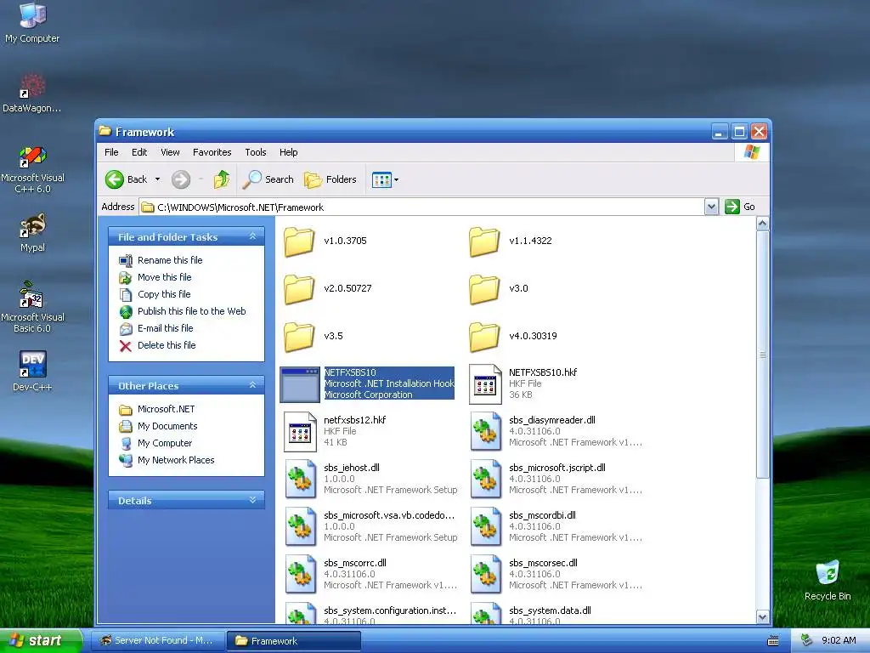
Task: Select the sbs_mscordbi.dll icon
Action: tap(485, 527)
